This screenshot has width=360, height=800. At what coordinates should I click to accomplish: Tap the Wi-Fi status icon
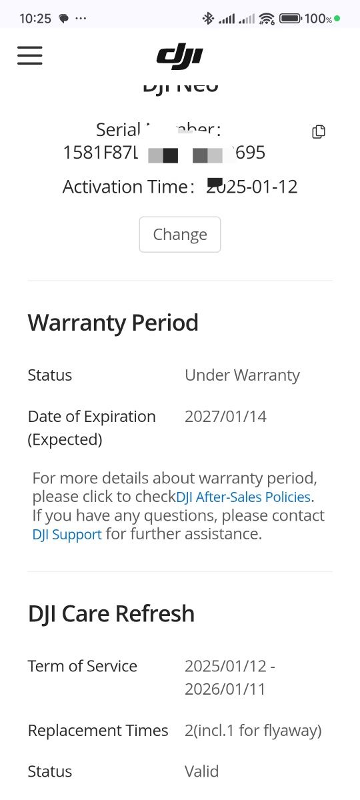point(267,19)
